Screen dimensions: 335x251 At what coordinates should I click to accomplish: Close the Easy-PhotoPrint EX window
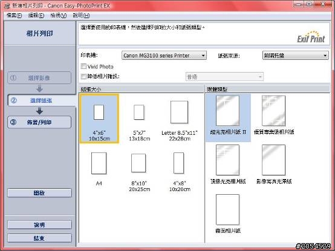[323, 4]
